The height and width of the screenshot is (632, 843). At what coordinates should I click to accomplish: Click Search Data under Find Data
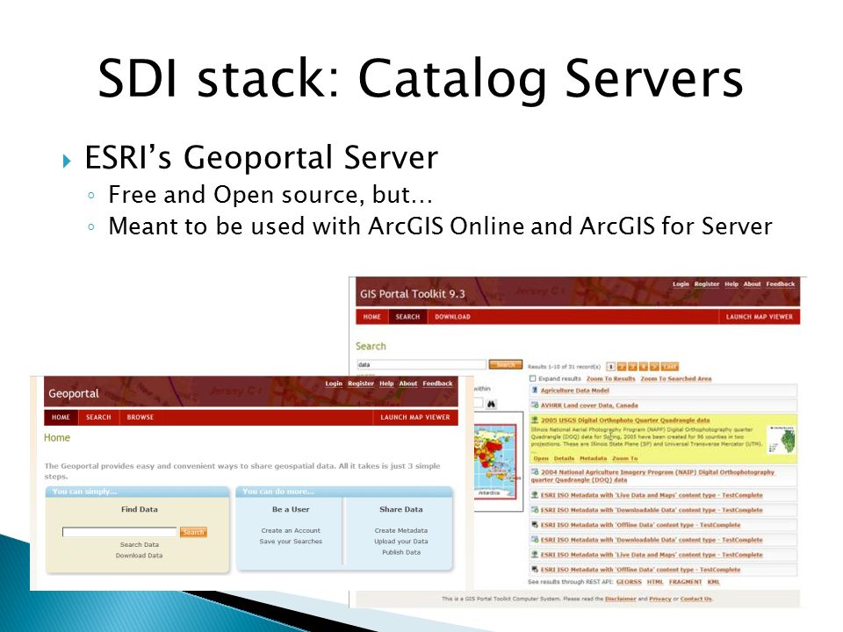pyautogui.click(x=140, y=545)
